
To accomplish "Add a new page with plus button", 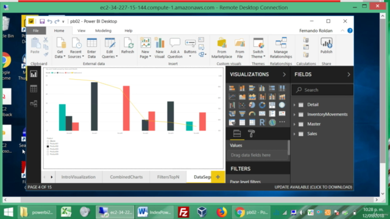I will pos(218,177).
